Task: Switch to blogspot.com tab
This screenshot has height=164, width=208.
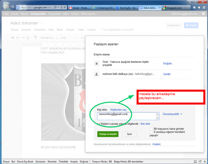Action: pos(174,8)
